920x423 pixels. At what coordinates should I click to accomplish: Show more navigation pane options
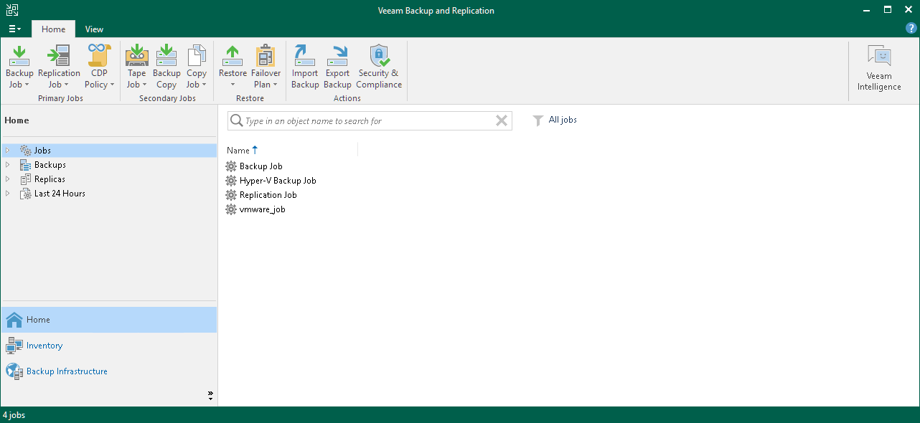click(210, 396)
